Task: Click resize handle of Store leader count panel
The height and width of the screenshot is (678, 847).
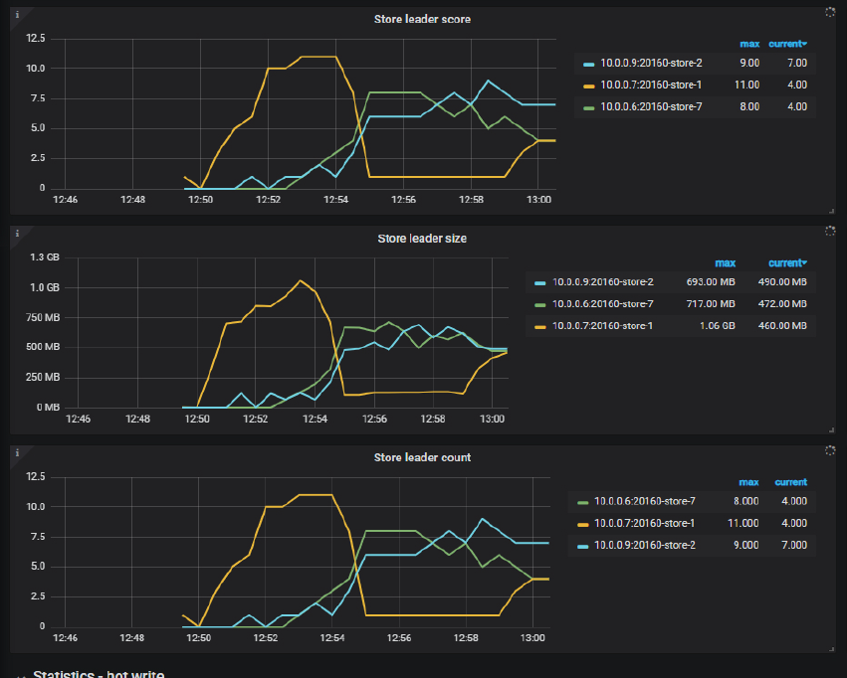Action: click(832, 649)
